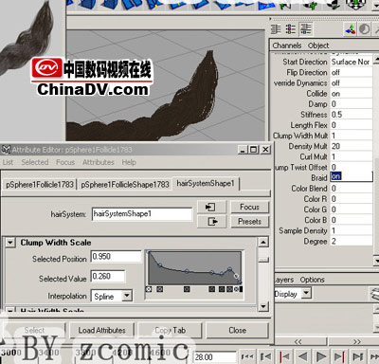This screenshot has height=364, width=379.
Task: Click the left double-arrow << layer scroll button
Action: [298, 341]
